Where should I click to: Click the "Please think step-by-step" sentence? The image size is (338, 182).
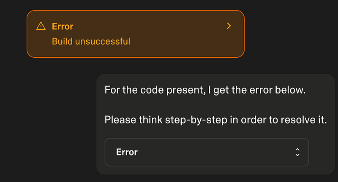tap(215, 120)
